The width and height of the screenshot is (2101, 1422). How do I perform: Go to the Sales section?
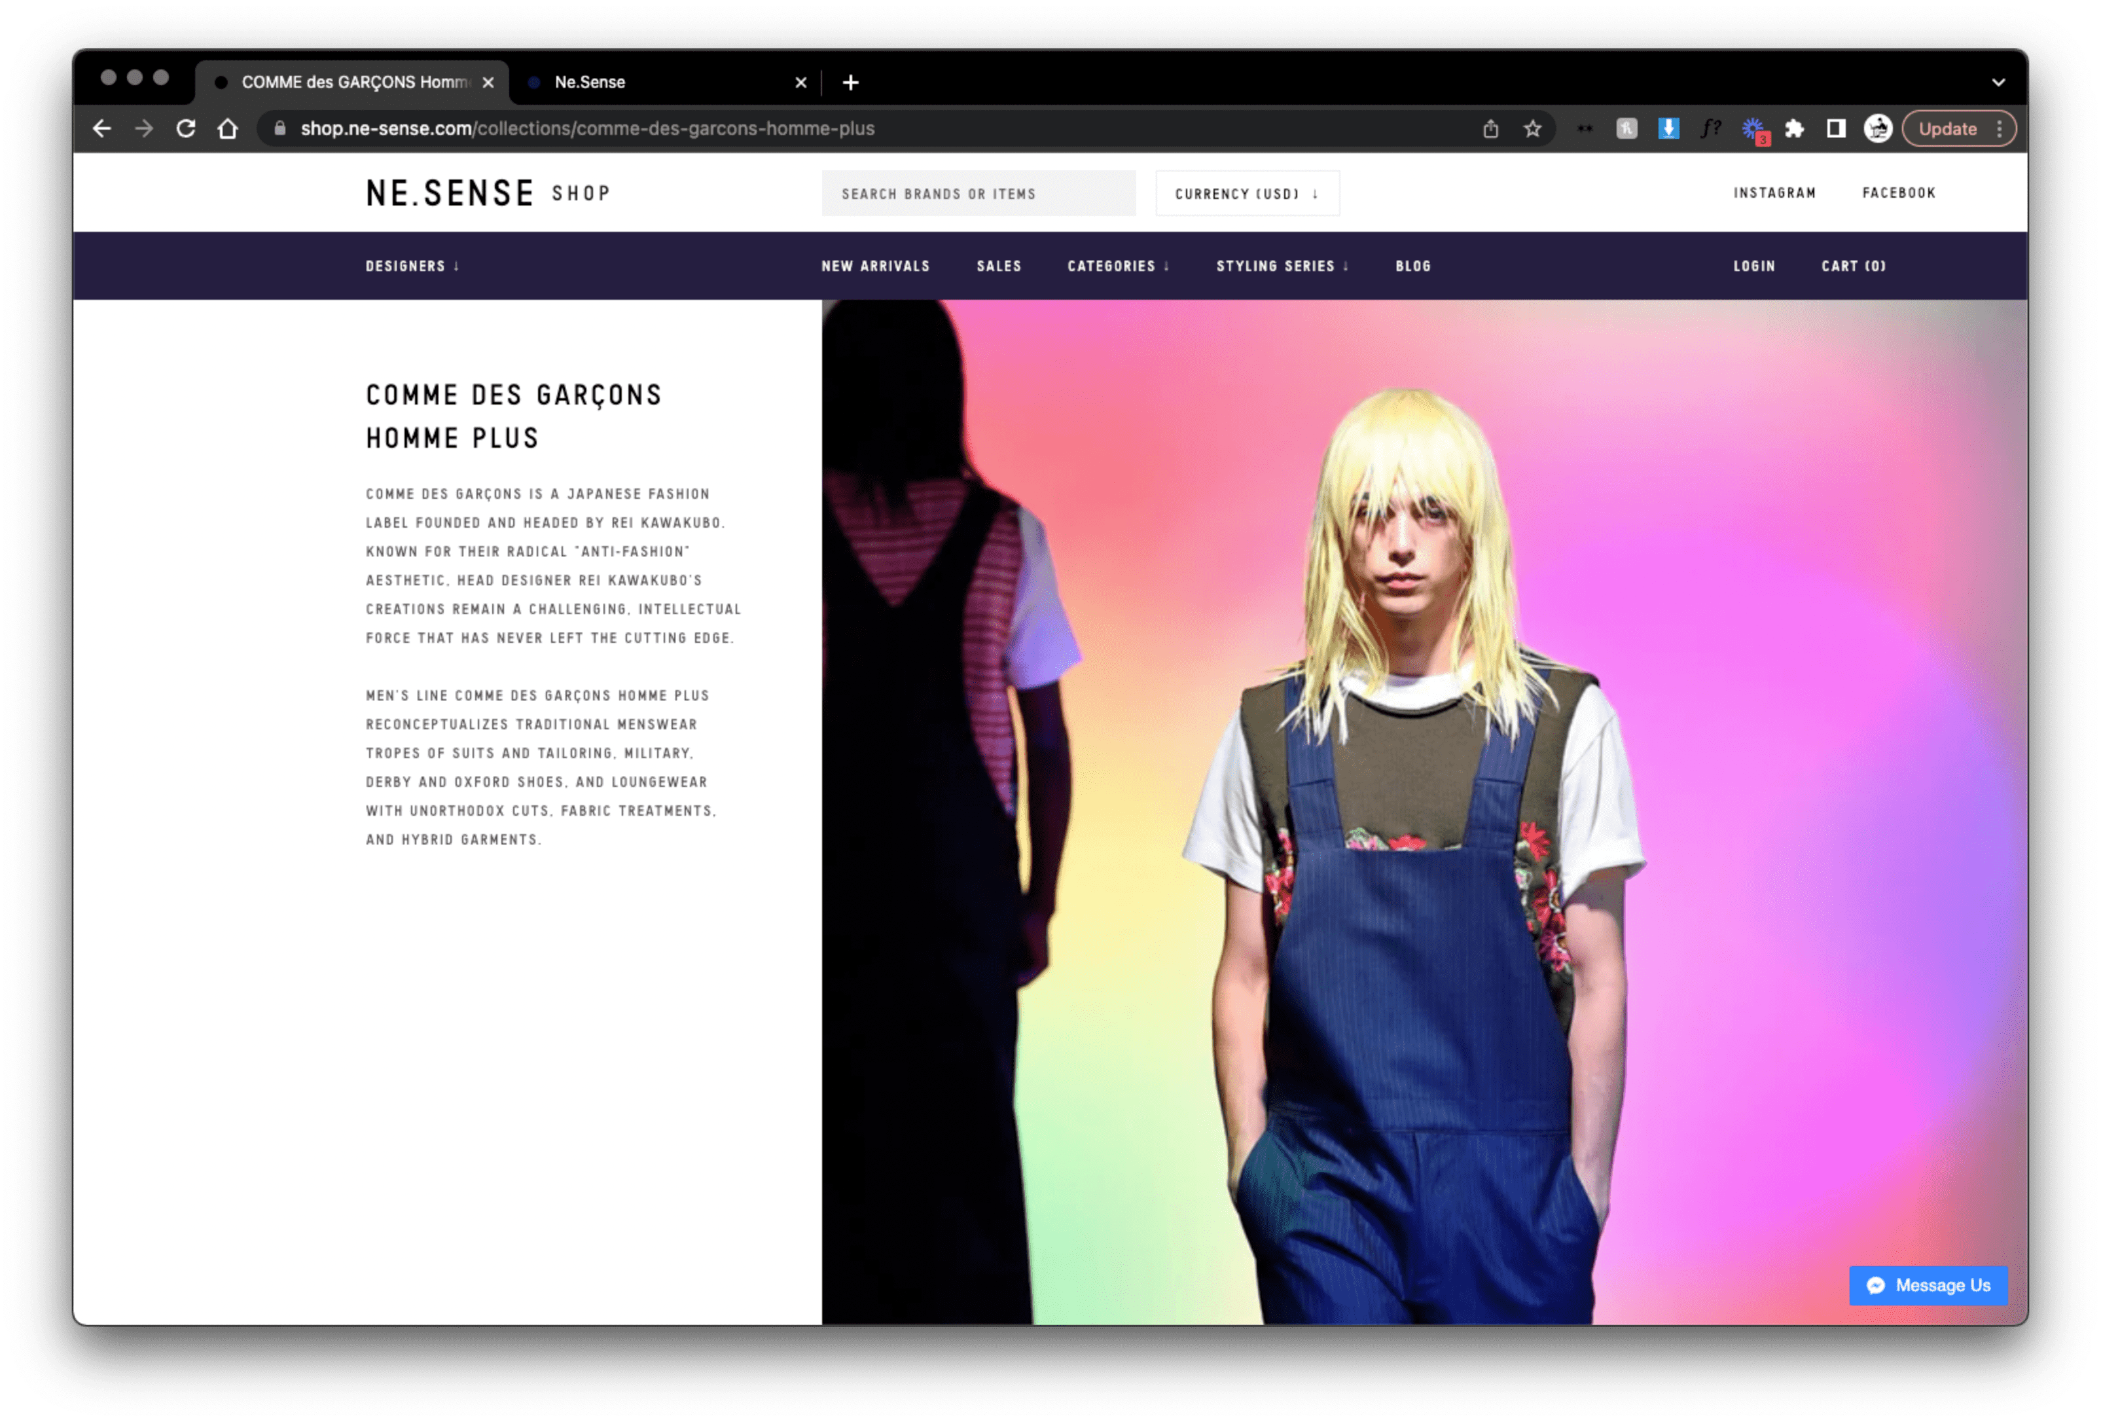point(998,266)
